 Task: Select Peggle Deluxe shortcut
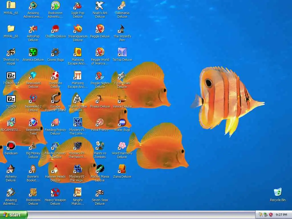click(100, 29)
